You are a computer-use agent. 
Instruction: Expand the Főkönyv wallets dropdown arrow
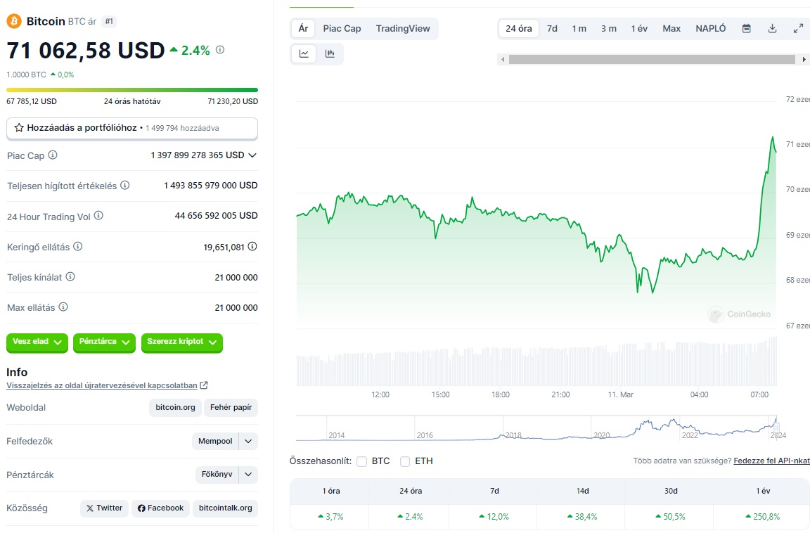point(248,474)
